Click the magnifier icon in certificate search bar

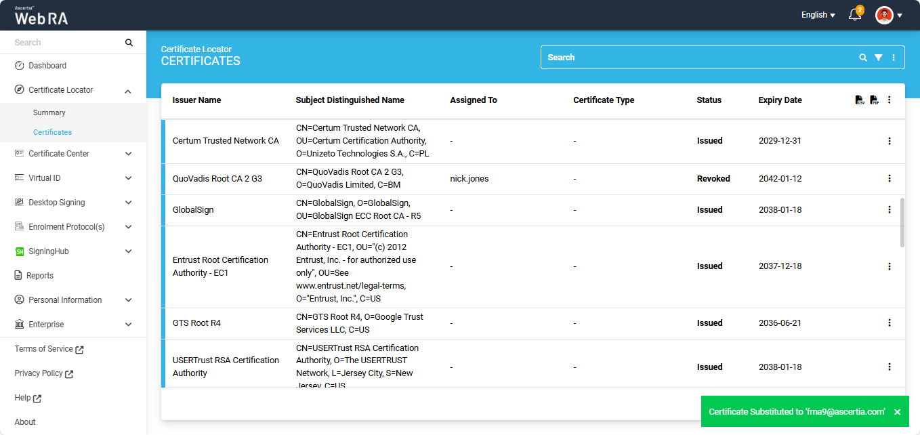click(x=863, y=58)
